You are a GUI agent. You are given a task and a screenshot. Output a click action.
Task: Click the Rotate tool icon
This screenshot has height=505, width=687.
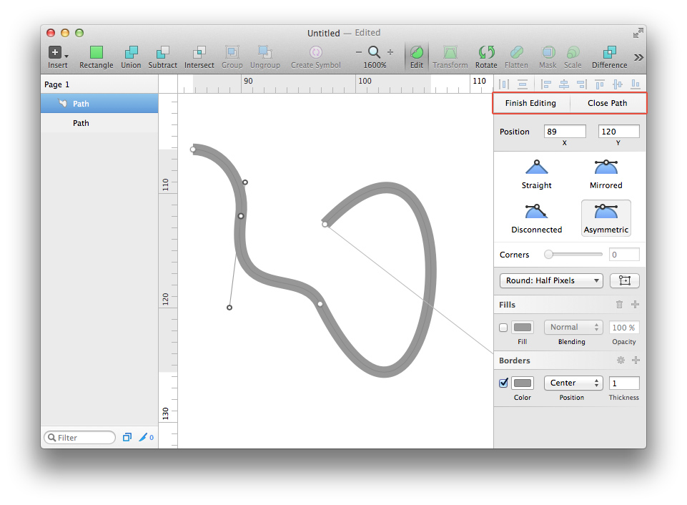486,52
